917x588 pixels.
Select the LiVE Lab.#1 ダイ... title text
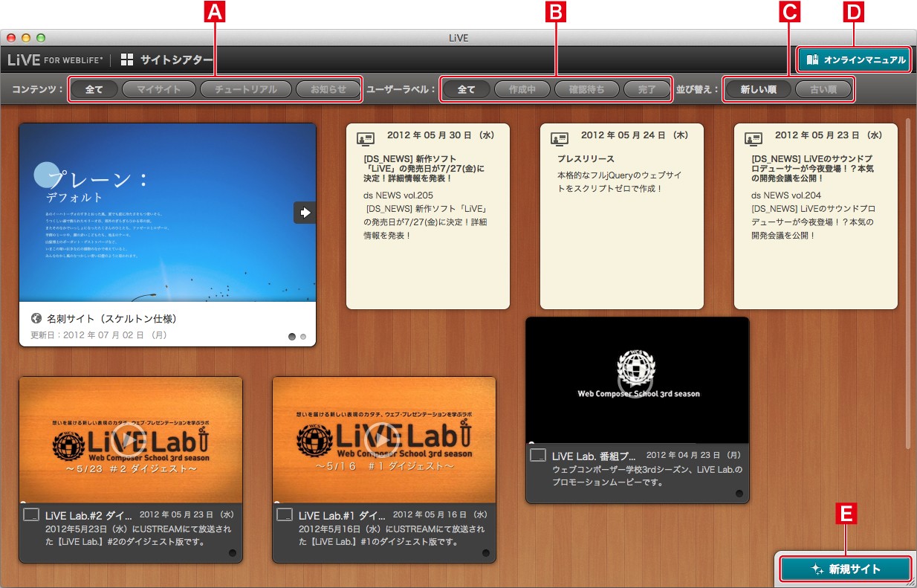pyautogui.click(x=342, y=514)
